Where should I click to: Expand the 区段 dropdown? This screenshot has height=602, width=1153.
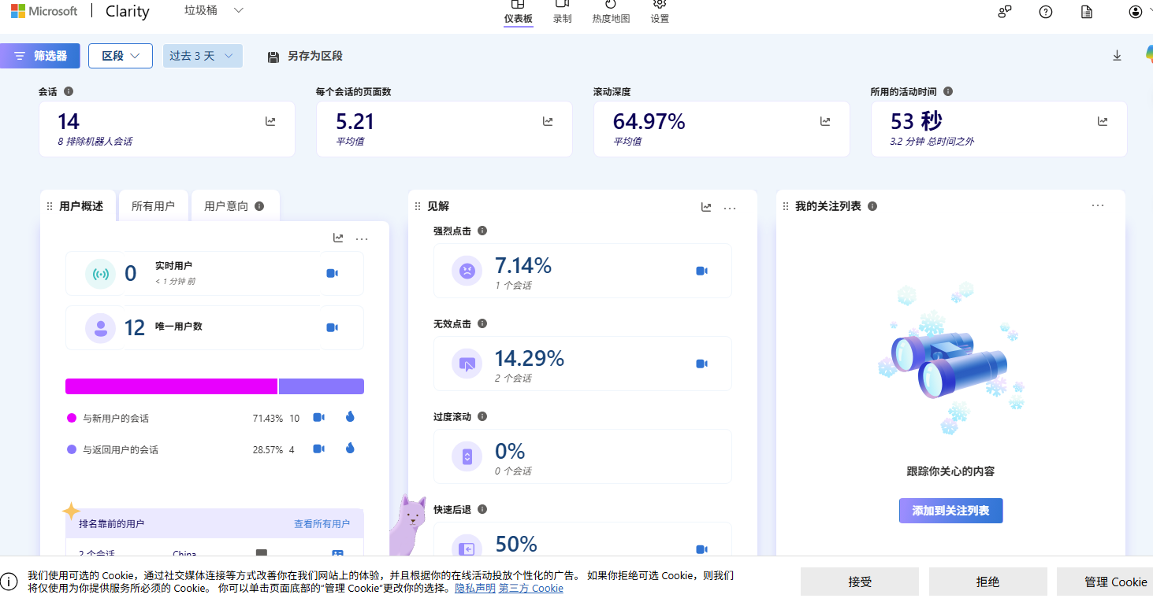tap(121, 56)
